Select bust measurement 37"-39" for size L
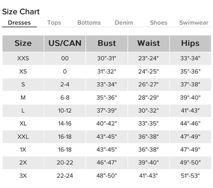The height and width of the screenshot is (188, 213). point(107,111)
